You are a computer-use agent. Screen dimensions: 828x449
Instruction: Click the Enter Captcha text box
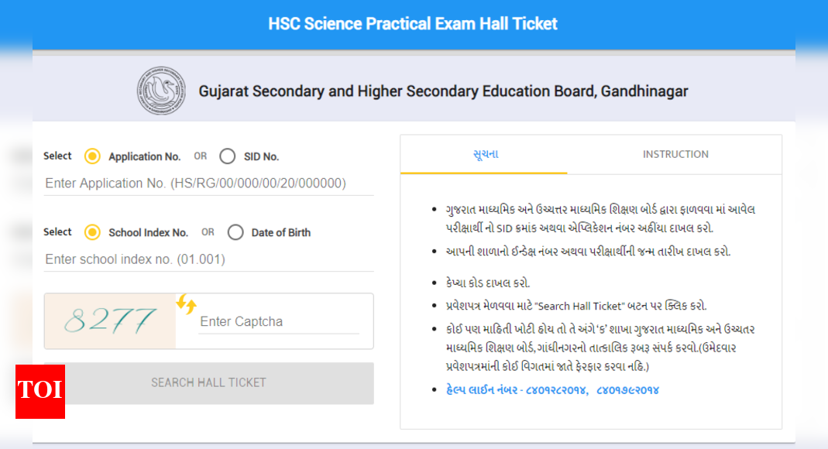coord(279,321)
